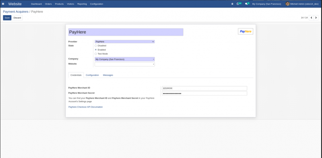The image size is (322, 158).
Task: Click the Save button
Action: pos(7,18)
